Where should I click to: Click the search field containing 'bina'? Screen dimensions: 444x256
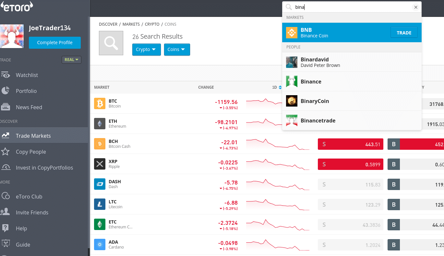coord(352,7)
